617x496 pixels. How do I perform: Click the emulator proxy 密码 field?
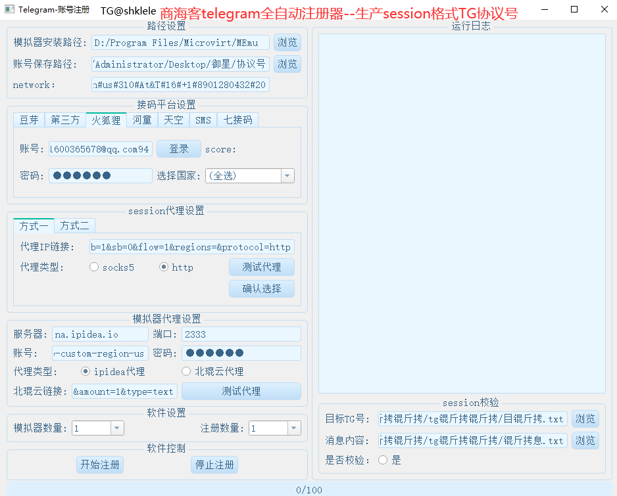coord(241,353)
